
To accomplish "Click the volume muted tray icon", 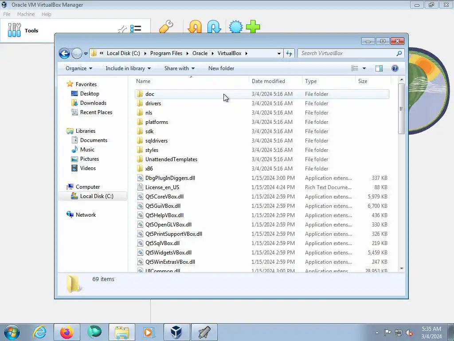I will pyautogui.click(x=409, y=333).
